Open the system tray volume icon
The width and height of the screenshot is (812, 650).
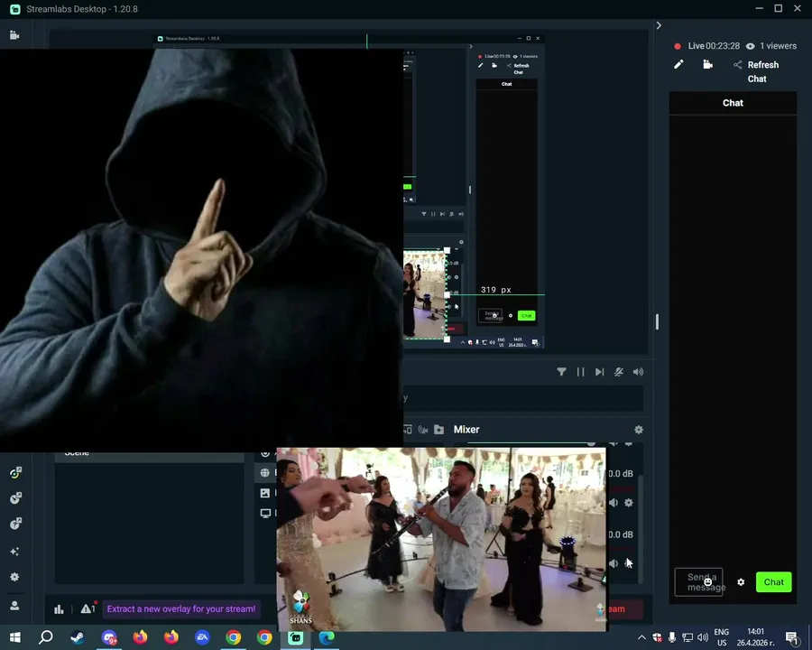point(703,637)
